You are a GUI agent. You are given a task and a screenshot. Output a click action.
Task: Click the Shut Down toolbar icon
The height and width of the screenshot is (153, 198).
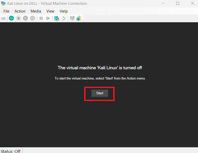coord(25,18)
